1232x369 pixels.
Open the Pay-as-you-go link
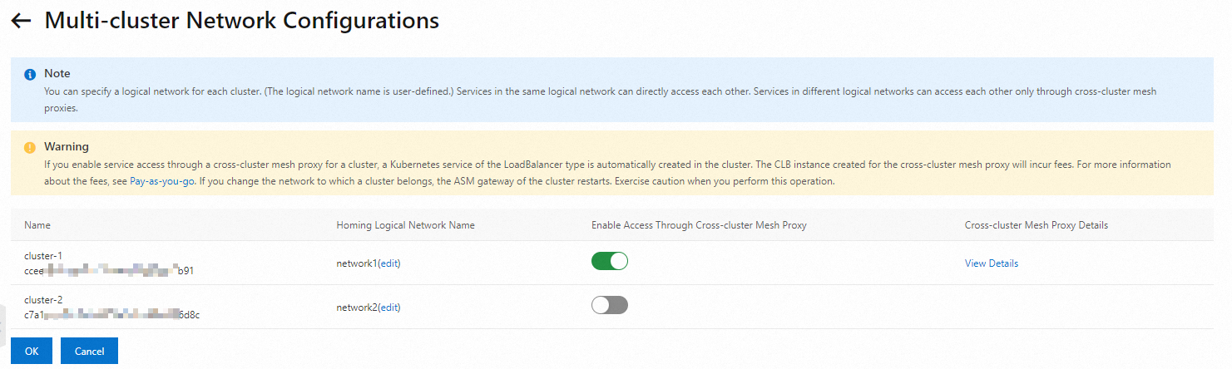[161, 181]
